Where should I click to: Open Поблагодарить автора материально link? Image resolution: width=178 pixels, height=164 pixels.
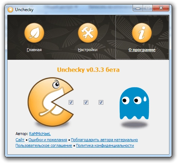coord(104,140)
